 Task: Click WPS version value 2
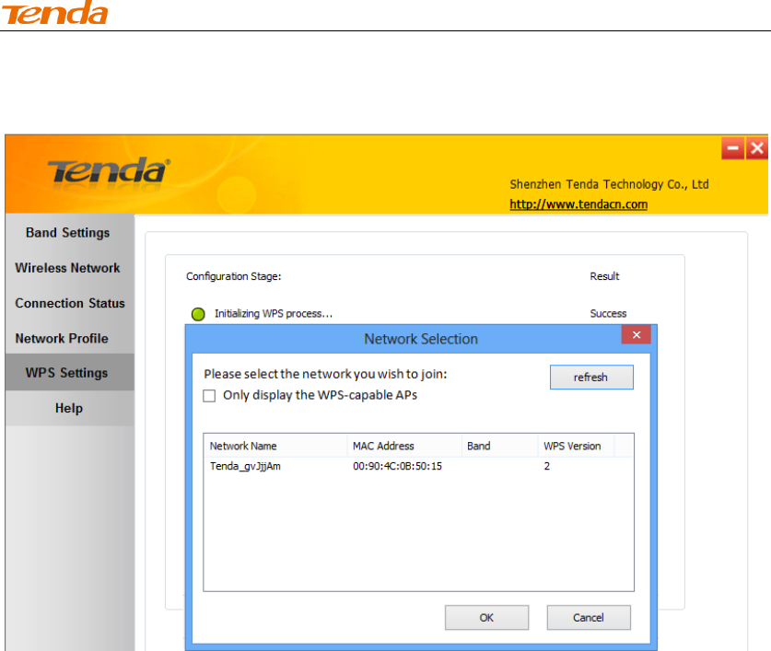[x=547, y=466]
